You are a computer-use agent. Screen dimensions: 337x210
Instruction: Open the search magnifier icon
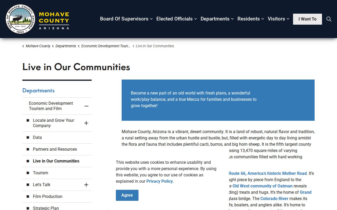pos(329,19)
